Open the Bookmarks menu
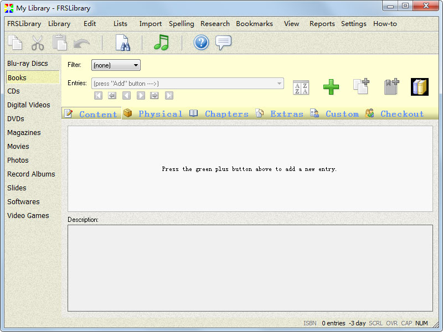Screen dimensions: 443x332 pyautogui.click(x=254, y=24)
